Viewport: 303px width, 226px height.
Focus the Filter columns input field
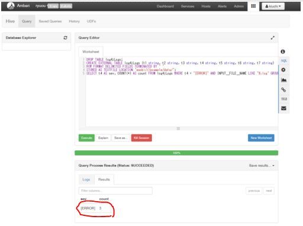pos(115,191)
